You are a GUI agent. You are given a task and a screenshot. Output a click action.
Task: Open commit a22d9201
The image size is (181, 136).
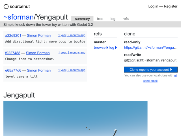click(x=13, y=35)
